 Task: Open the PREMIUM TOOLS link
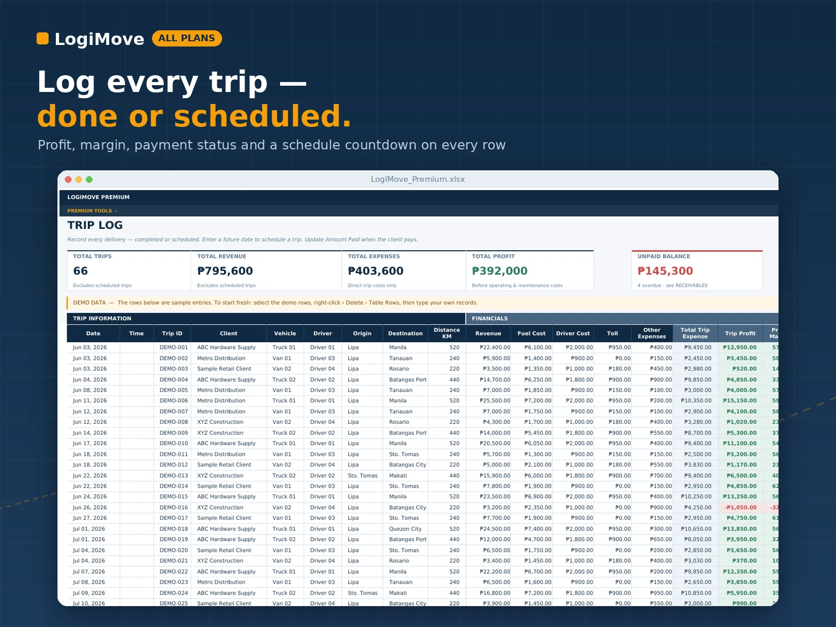tap(92, 211)
